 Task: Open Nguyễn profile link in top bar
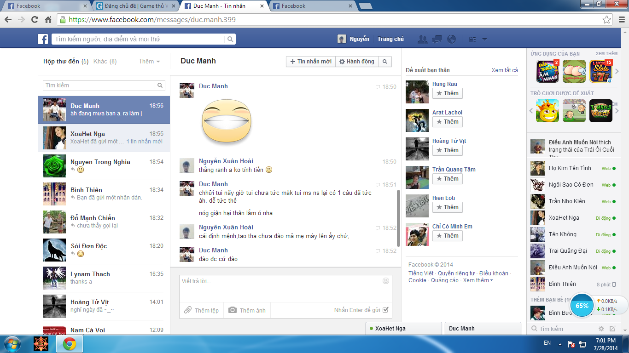pyautogui.click(x=353, y=39)
